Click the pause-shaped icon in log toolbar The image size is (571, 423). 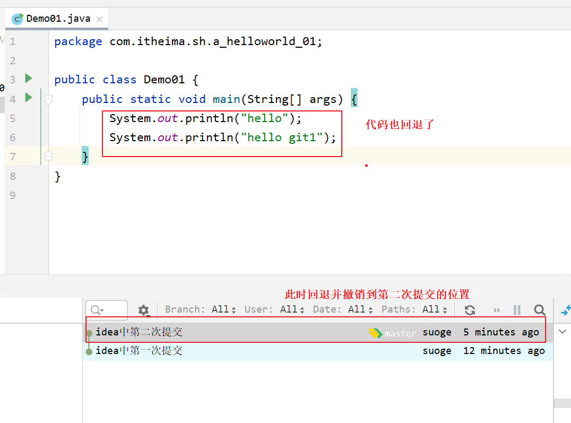coord(517,310)
